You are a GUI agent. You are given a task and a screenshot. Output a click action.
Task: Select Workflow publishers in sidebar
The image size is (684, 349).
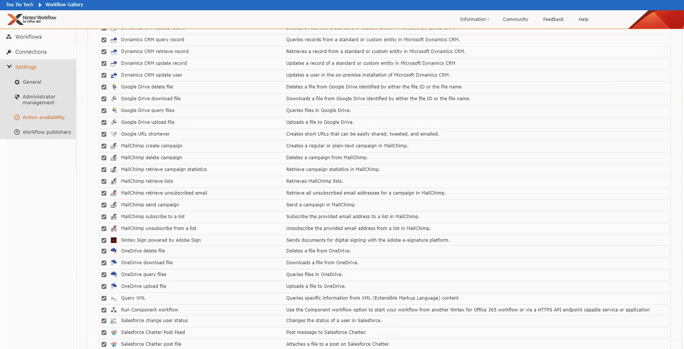click(x=47, y=132)
